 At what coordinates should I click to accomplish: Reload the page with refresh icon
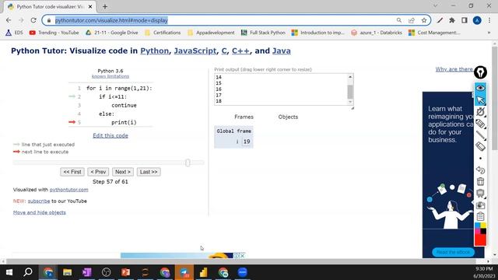tap(33, 20)
